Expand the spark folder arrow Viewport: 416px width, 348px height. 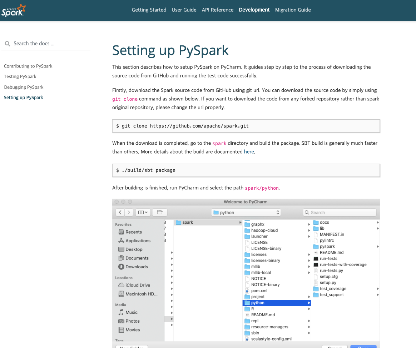241,223
